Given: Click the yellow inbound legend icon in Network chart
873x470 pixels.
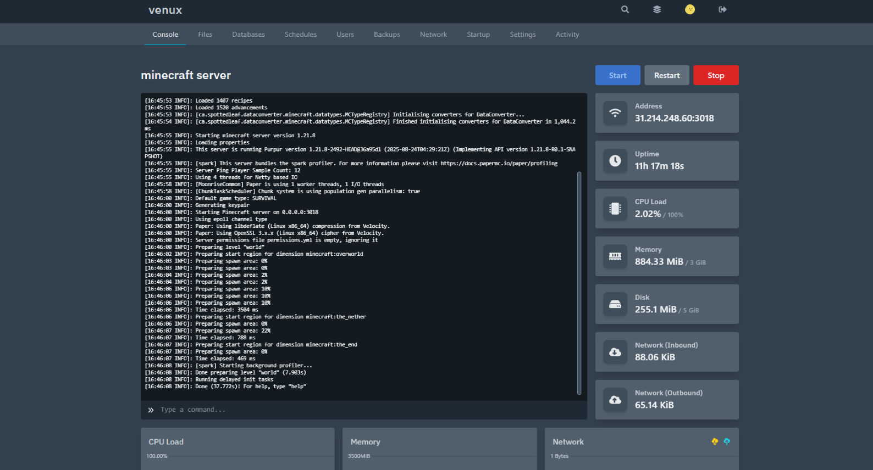Looking at the screenshot, I should pos(715,441).
